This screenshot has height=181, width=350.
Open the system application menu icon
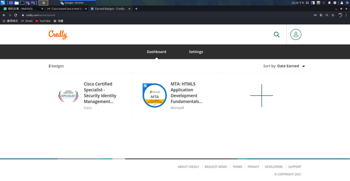click(x=3, y=3)
